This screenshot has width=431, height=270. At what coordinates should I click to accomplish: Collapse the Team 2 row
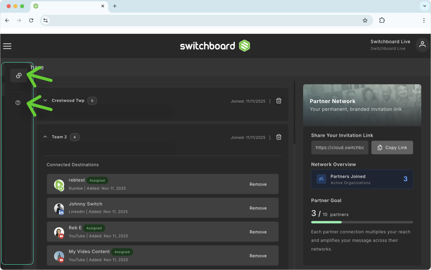click(x=45, y=137)
